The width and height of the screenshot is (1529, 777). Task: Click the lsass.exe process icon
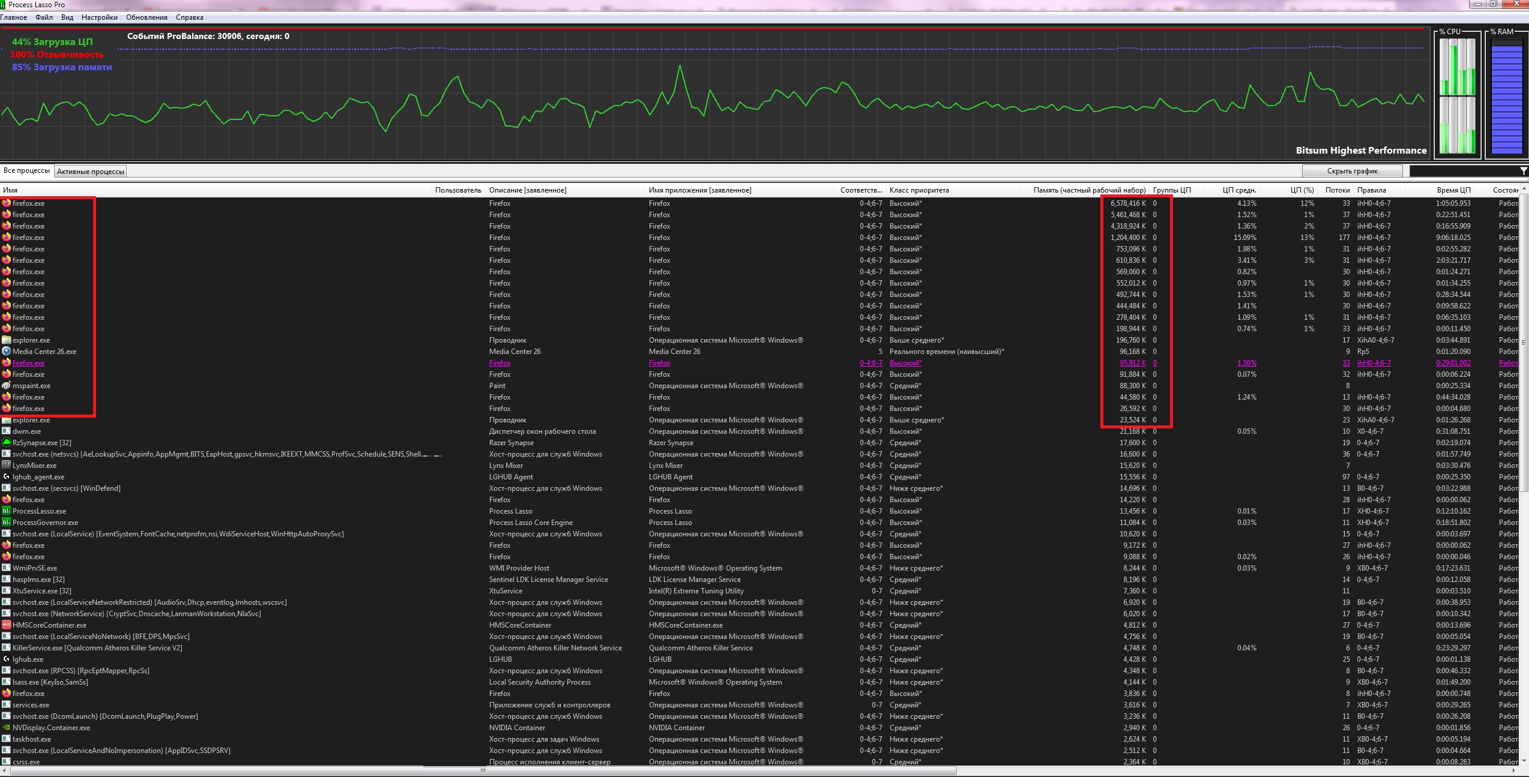point(7,682)
